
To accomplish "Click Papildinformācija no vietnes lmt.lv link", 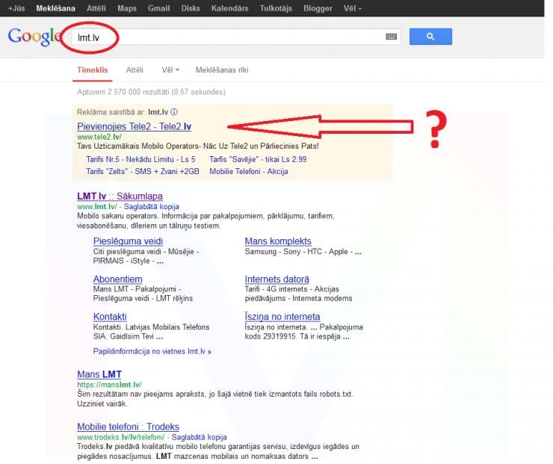I will (x=152, y=350).
